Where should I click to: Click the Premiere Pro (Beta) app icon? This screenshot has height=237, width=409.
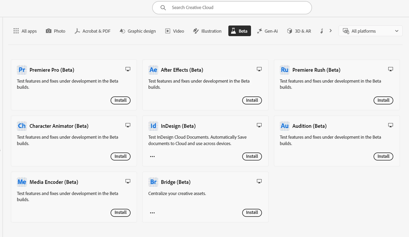[x=22, y=70]
